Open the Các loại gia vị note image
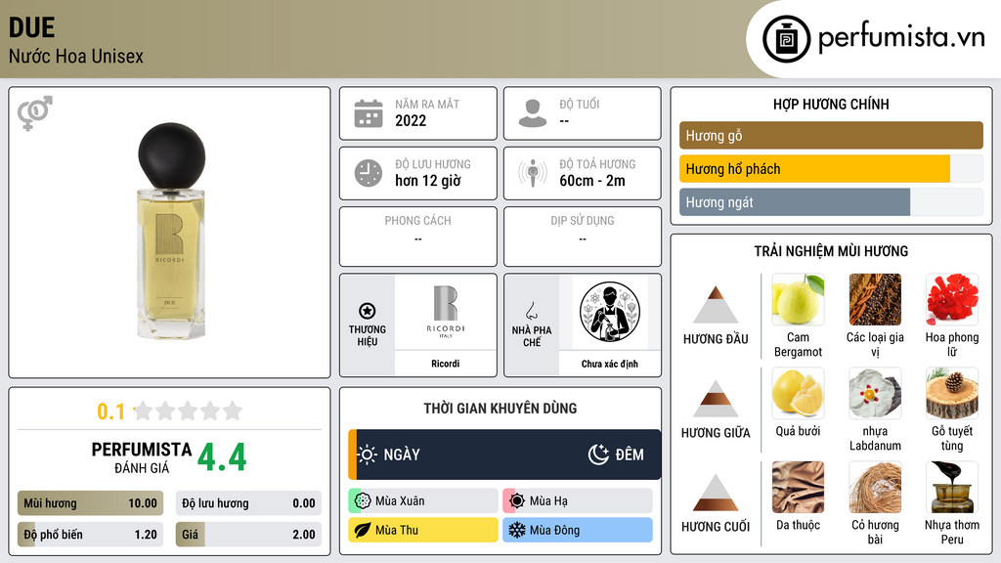 [875, 299]
